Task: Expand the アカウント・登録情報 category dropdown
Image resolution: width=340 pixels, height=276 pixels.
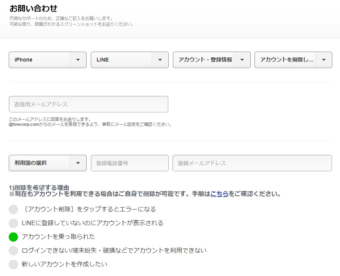Action: (212, 60)
